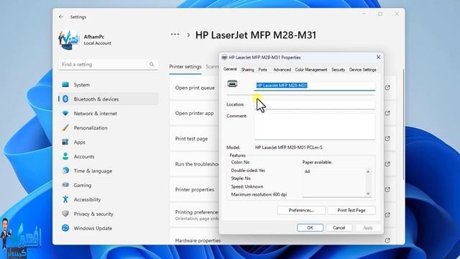
Task: Switch to the Sharing tab
Action: coord(247,70)
